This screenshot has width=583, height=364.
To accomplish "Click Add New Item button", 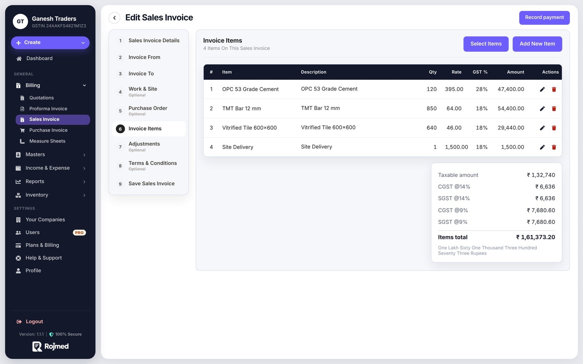I will 537,44.
